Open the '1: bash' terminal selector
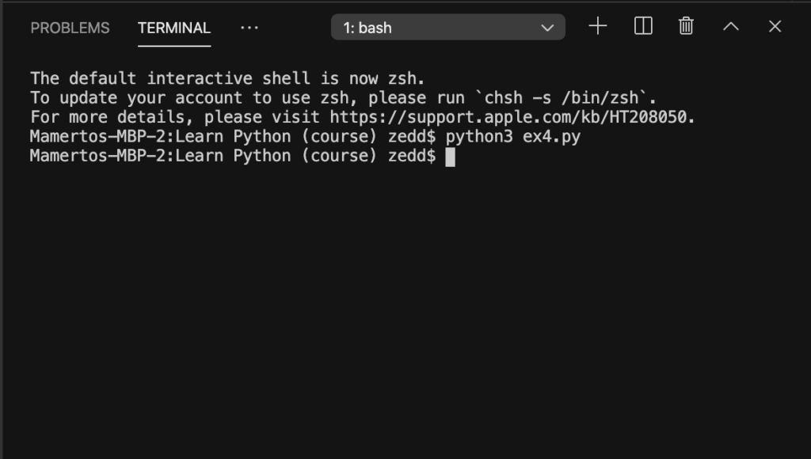 (x=448, y=28)
